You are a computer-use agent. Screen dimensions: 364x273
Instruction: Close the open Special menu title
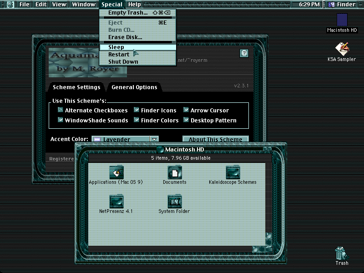click(112, 5)
